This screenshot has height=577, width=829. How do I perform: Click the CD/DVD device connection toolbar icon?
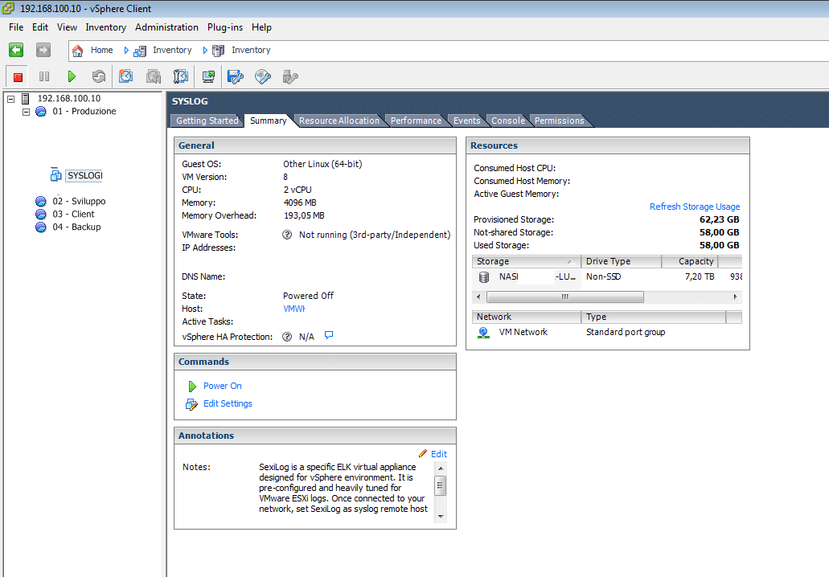click(263, 77)
